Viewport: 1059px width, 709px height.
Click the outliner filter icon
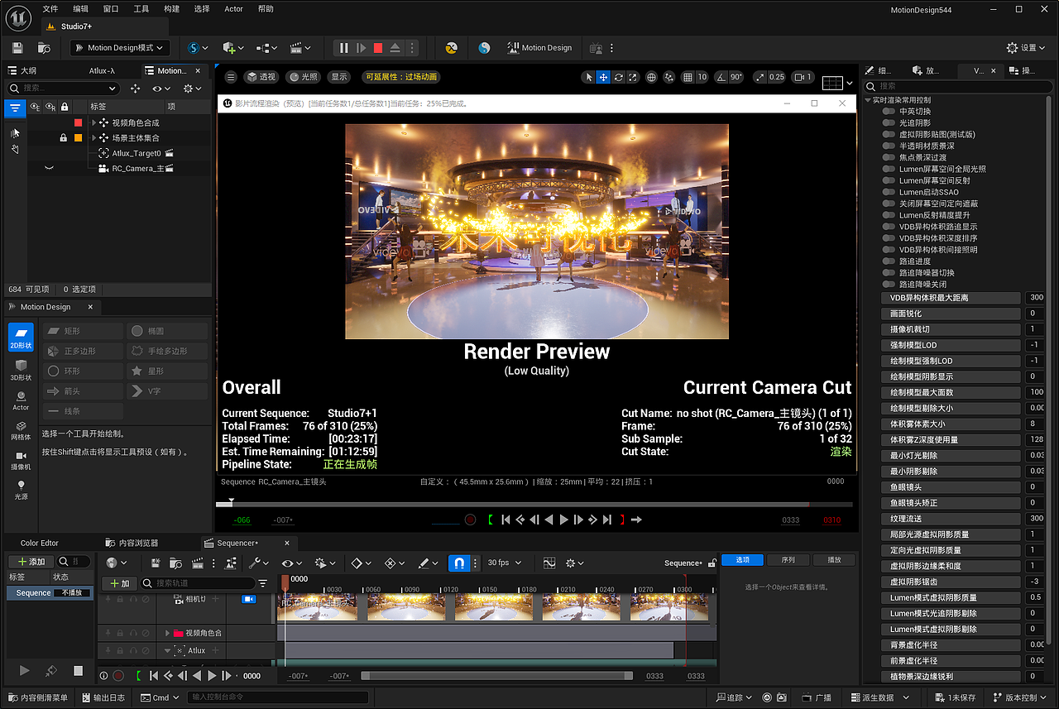pos(15,108)
